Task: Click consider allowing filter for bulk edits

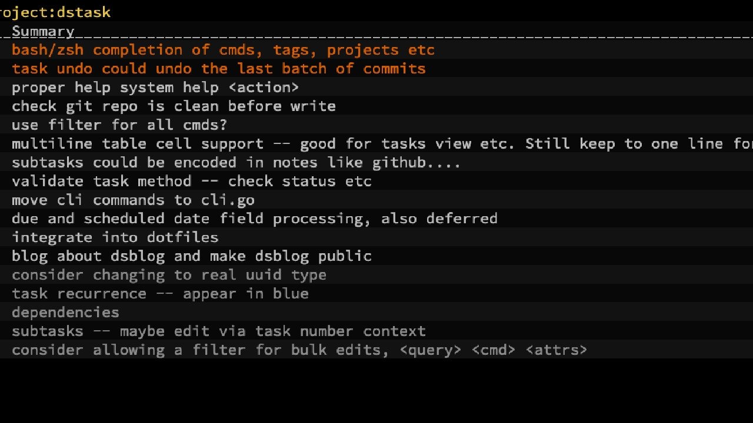Action: 299,350
